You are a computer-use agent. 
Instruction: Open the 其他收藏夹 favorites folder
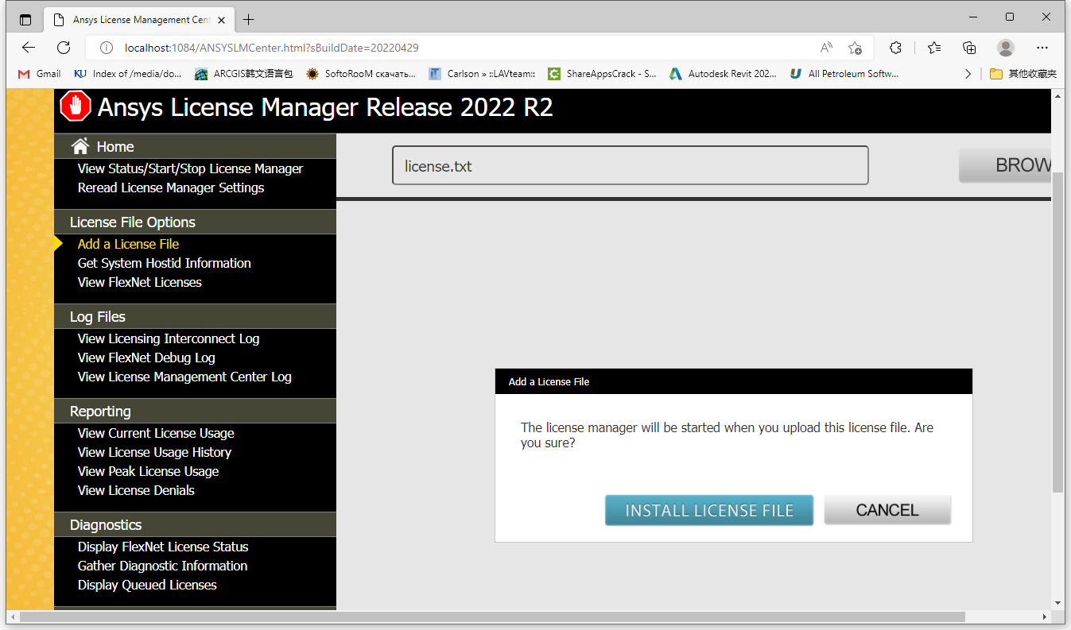tap(1023, 74)
